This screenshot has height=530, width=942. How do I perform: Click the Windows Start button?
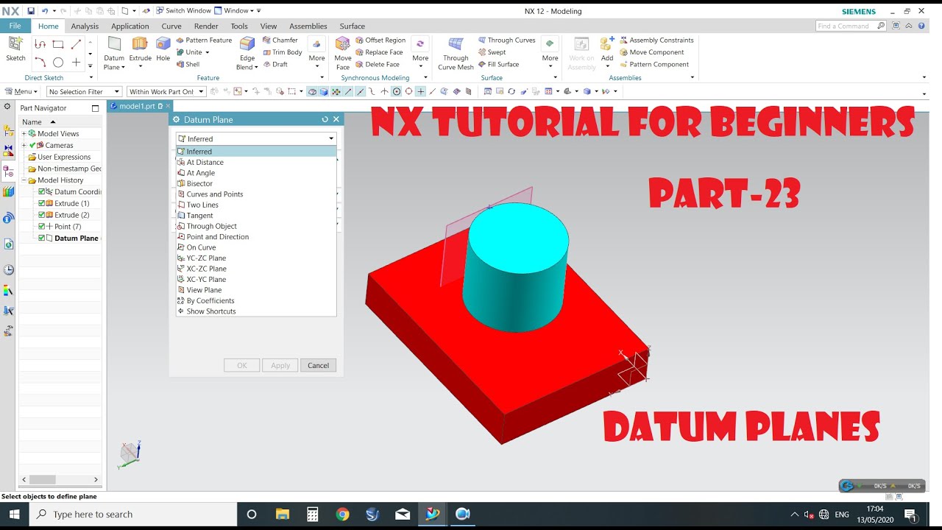tap(14, 514)
